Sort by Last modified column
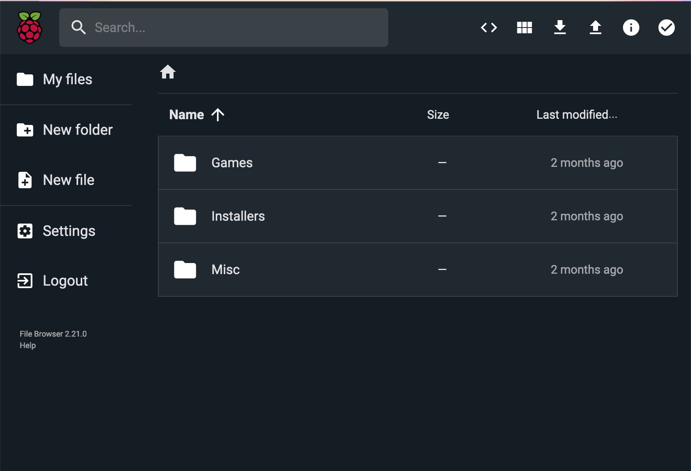This screenshot has height=471, width=691. tap(576, 115)
